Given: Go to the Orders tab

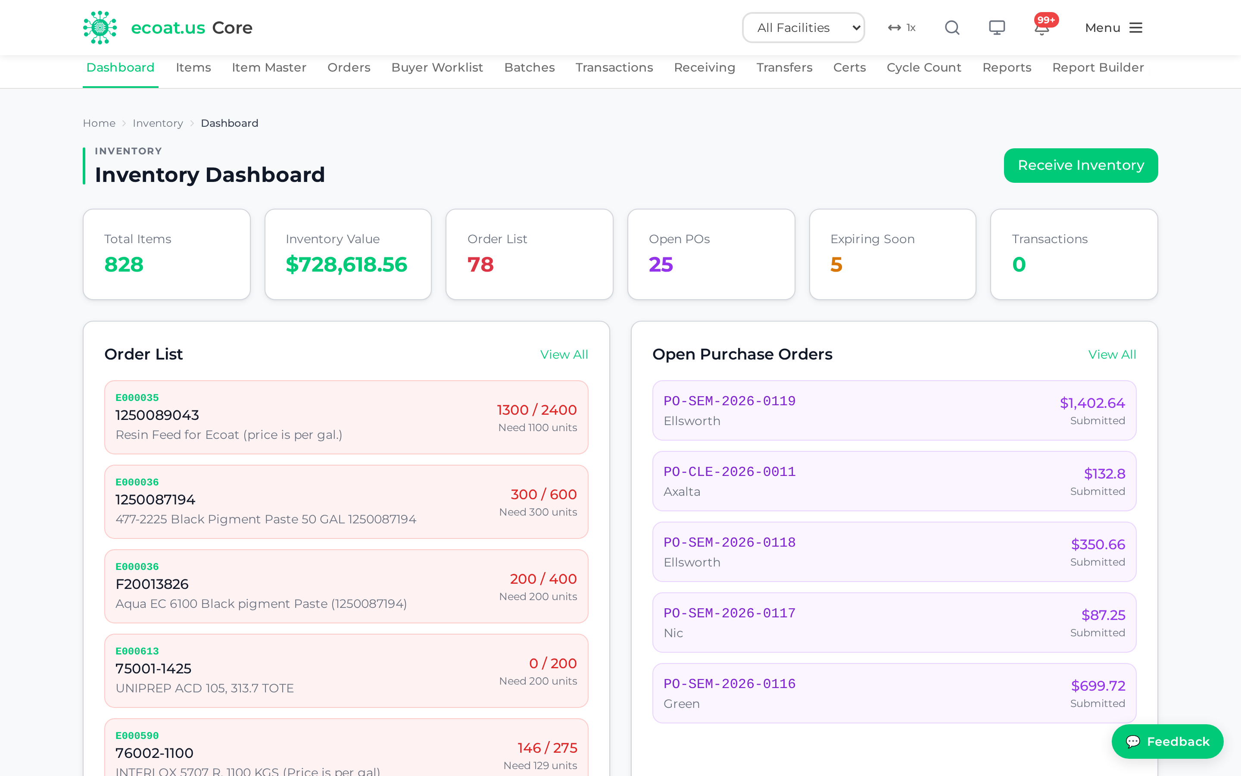Looking at the screenshot, I should (349, 68).
